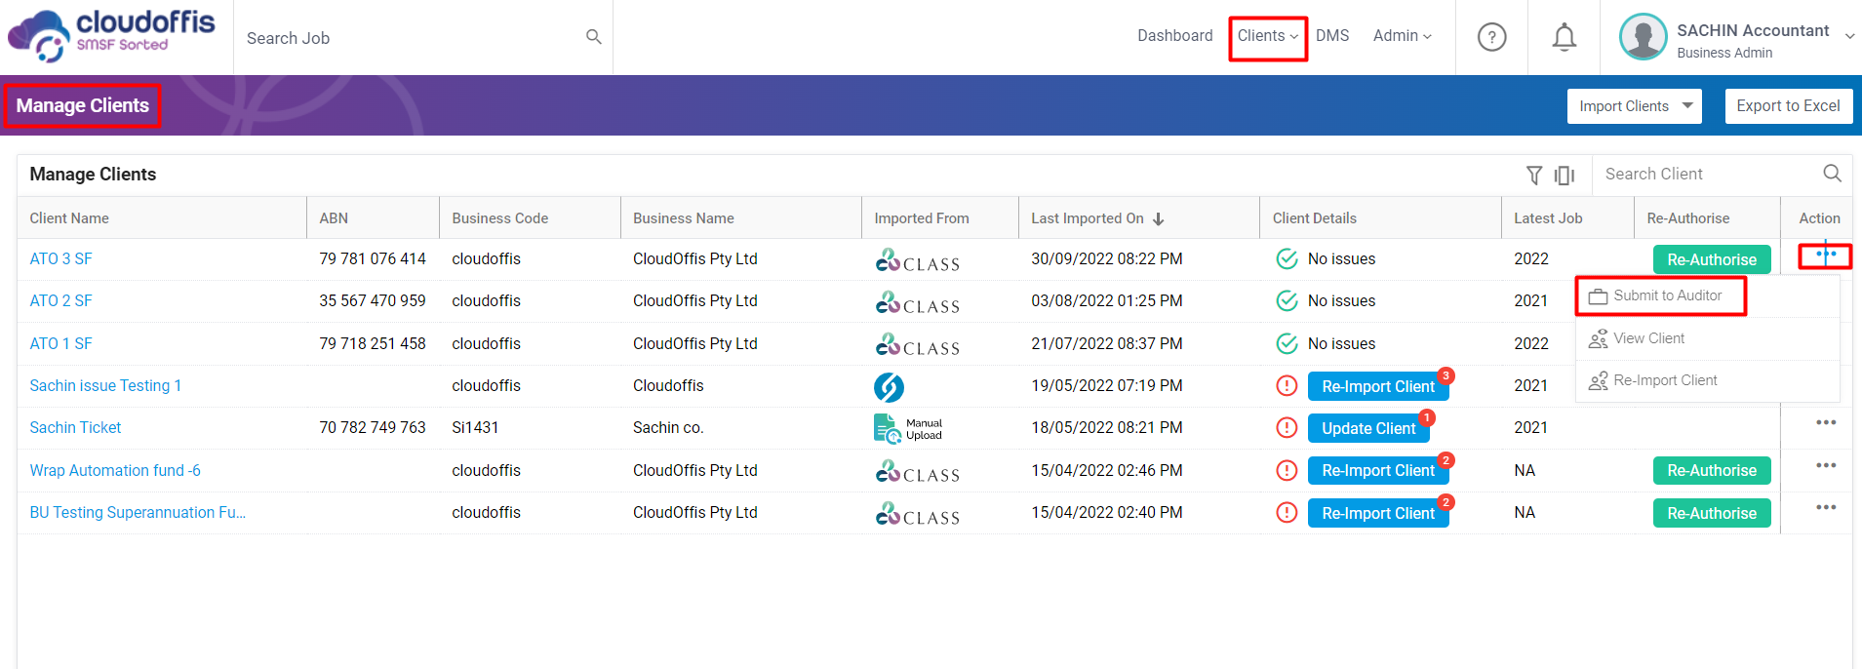1862x669 pixels.
Task: Open action dots for Wrap Automation fund row
Action: 1825,466
